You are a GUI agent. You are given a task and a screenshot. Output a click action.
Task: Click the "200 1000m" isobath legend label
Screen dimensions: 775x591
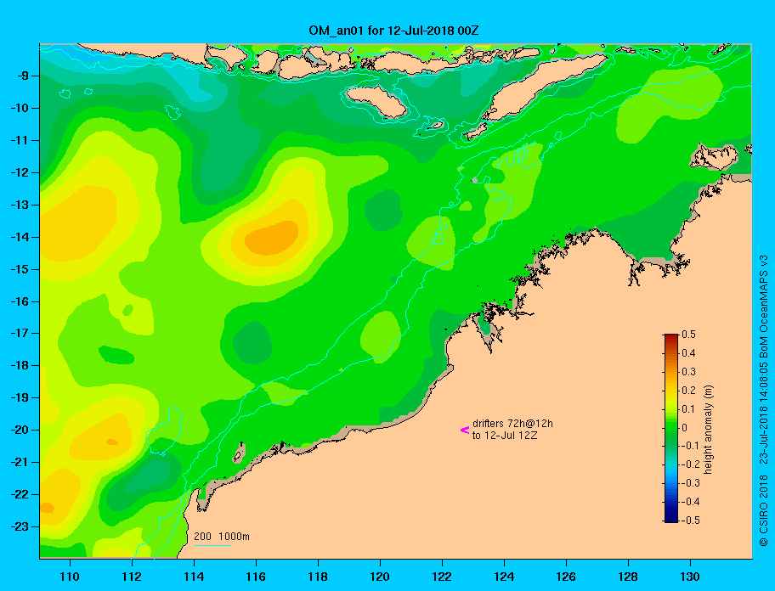tap(222, 536)
